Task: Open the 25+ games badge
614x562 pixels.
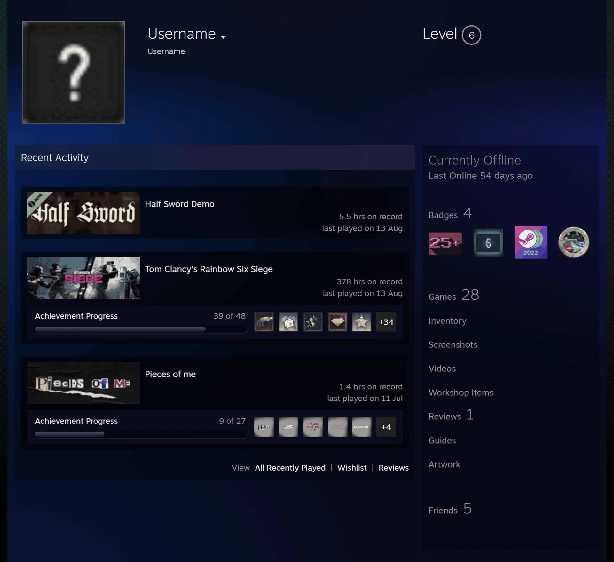Action: (x=445, y=243)
